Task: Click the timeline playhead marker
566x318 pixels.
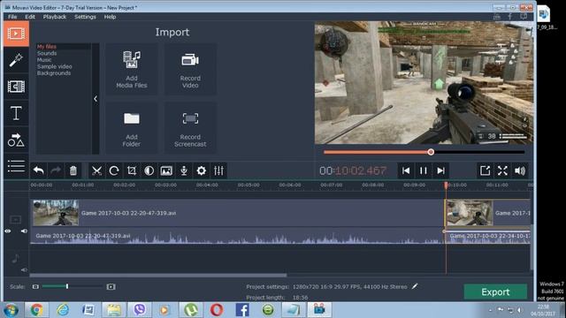Action: click(x=446, y=185)
